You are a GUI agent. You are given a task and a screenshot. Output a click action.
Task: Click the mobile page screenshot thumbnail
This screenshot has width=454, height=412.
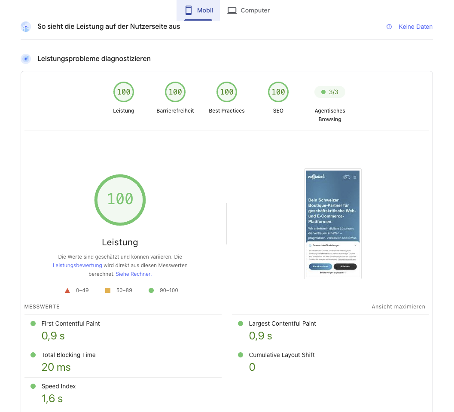point(333,224)
